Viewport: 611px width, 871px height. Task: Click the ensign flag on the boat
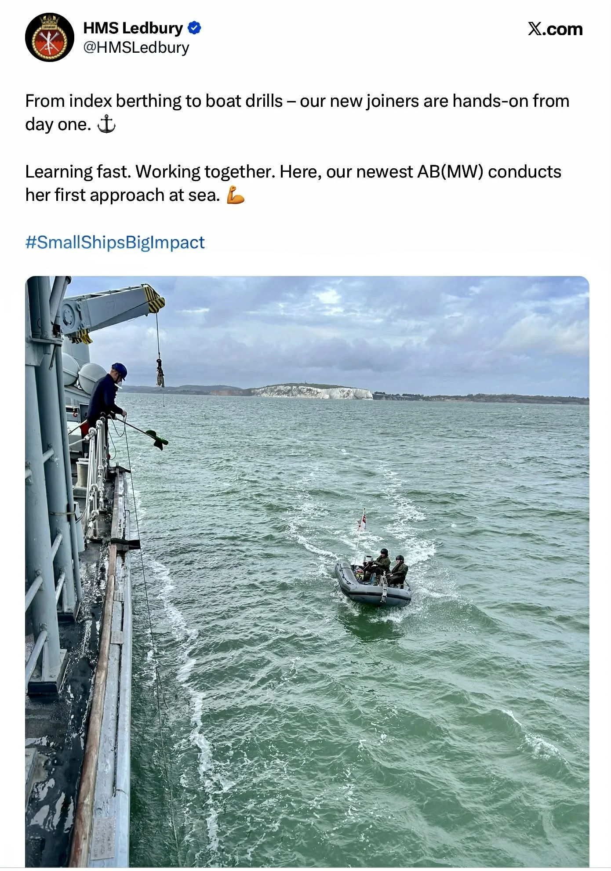[362, 520]
